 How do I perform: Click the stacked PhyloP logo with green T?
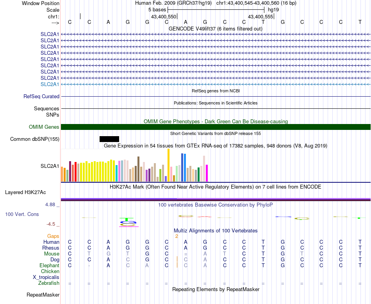click(128, 222)
